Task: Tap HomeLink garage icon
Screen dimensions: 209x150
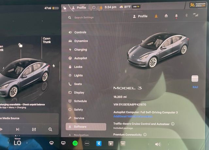Action: point(166,16)
